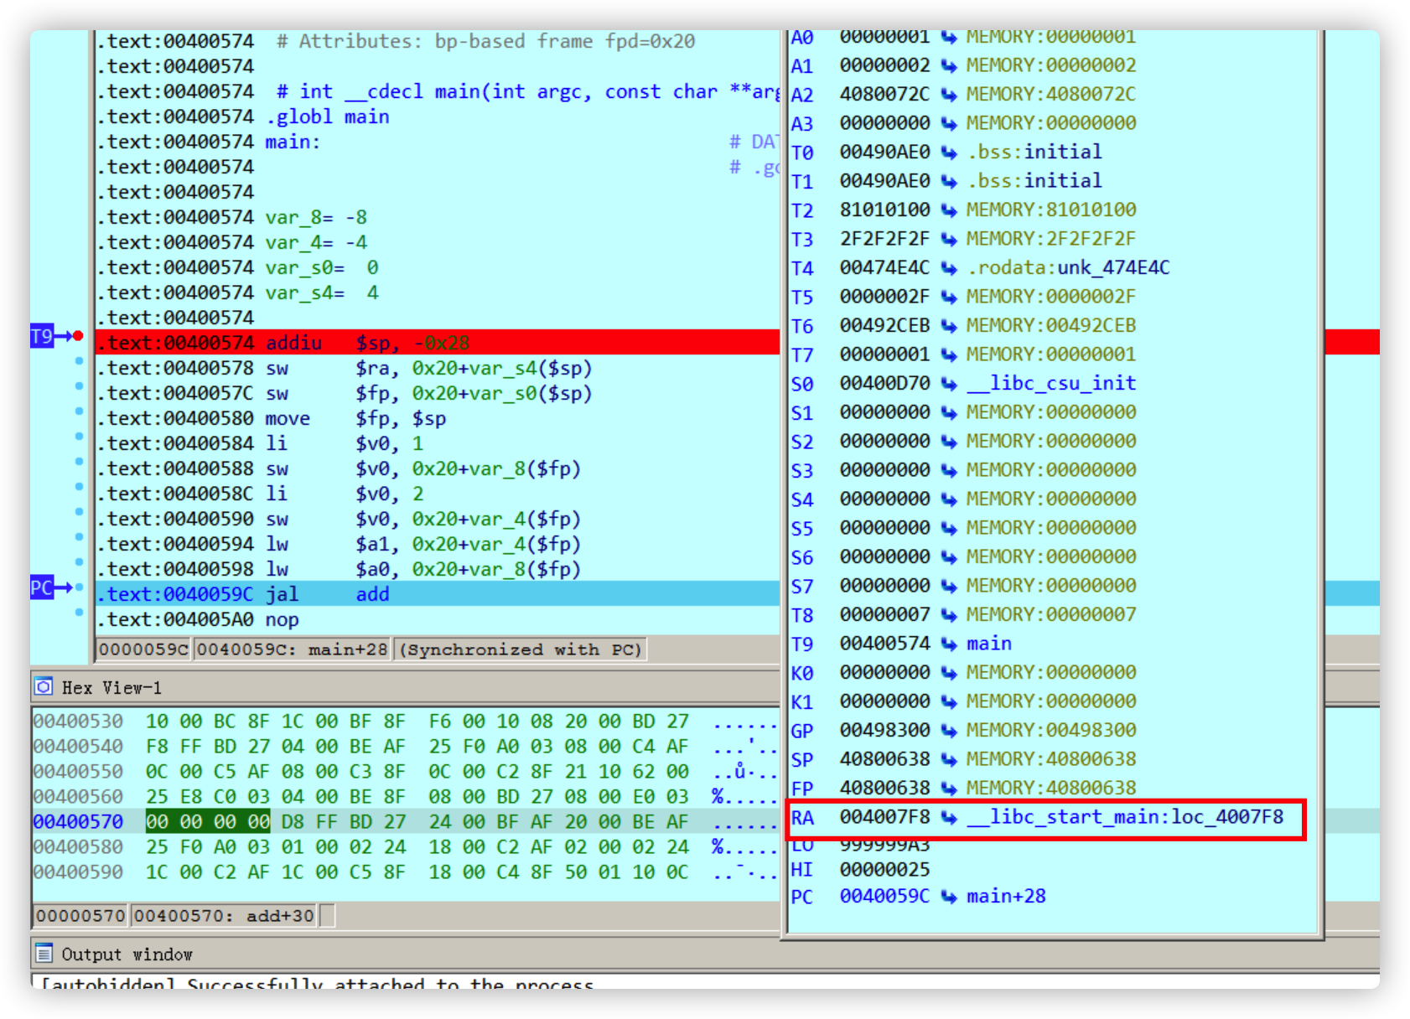Click the Output window panel icon
Viewport: 1410px width, 1019px height.
(x=44, y=954)
